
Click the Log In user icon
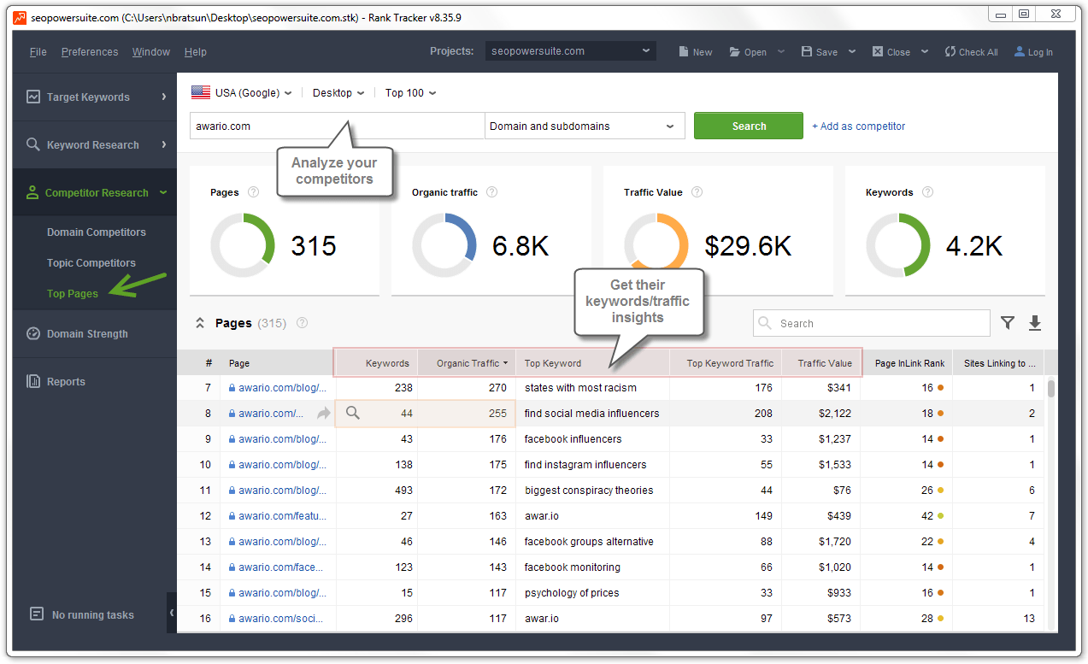click(x=1020, y=51)
